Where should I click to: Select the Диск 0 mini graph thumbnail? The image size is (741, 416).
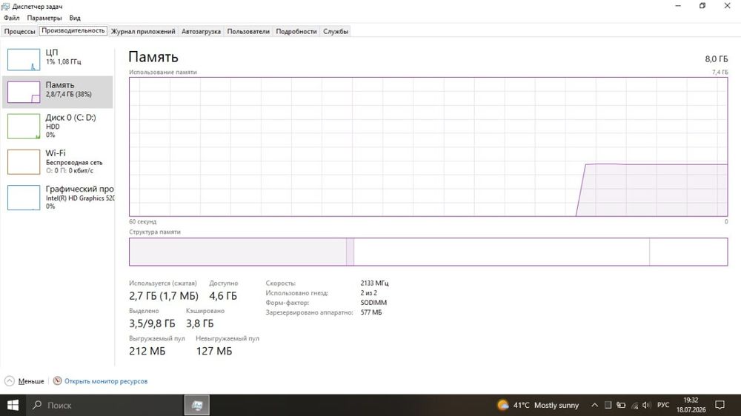click(x=24, y=127)
